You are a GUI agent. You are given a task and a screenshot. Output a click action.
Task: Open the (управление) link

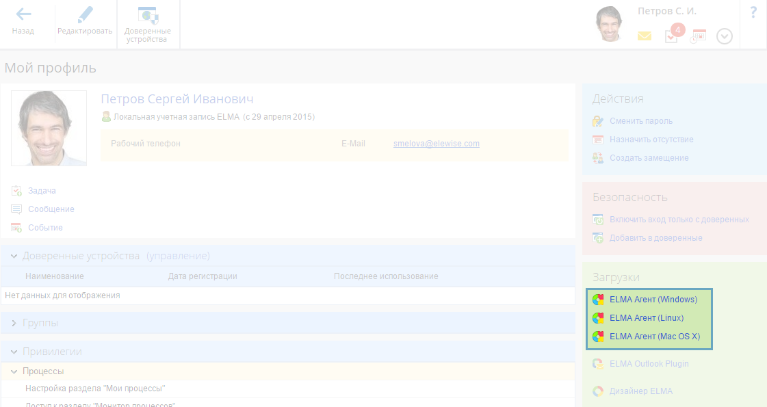pos(178,256)
